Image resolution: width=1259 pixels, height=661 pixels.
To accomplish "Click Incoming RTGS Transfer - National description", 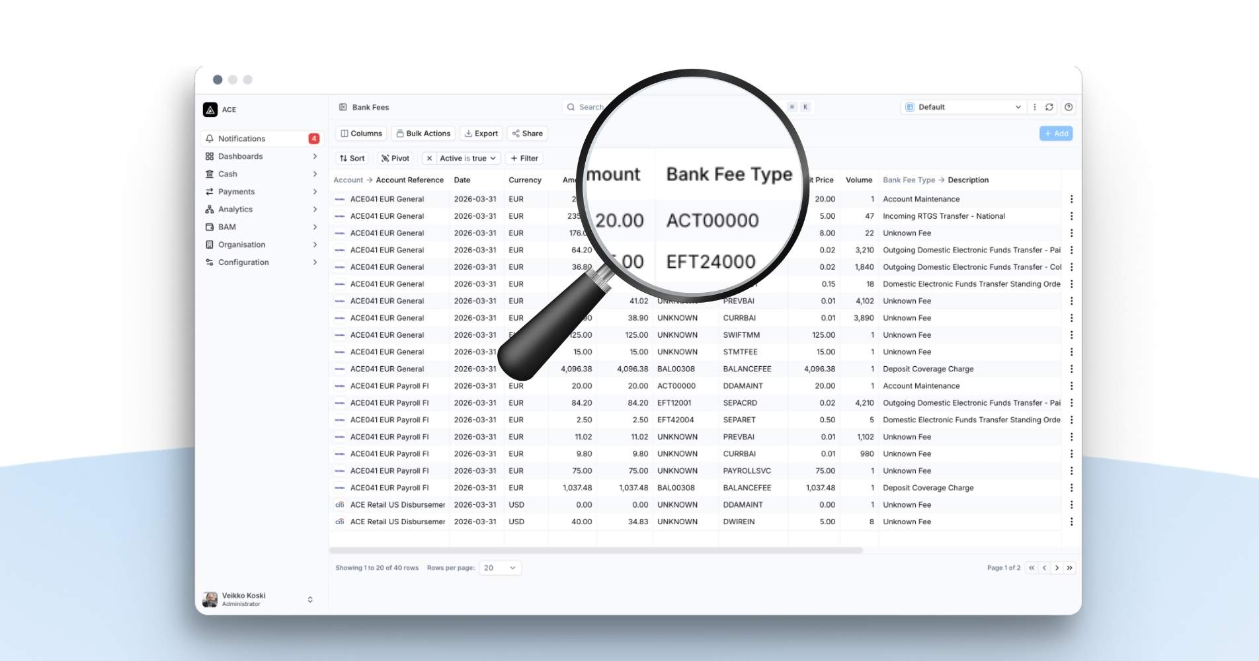I will tap(944, 216).
